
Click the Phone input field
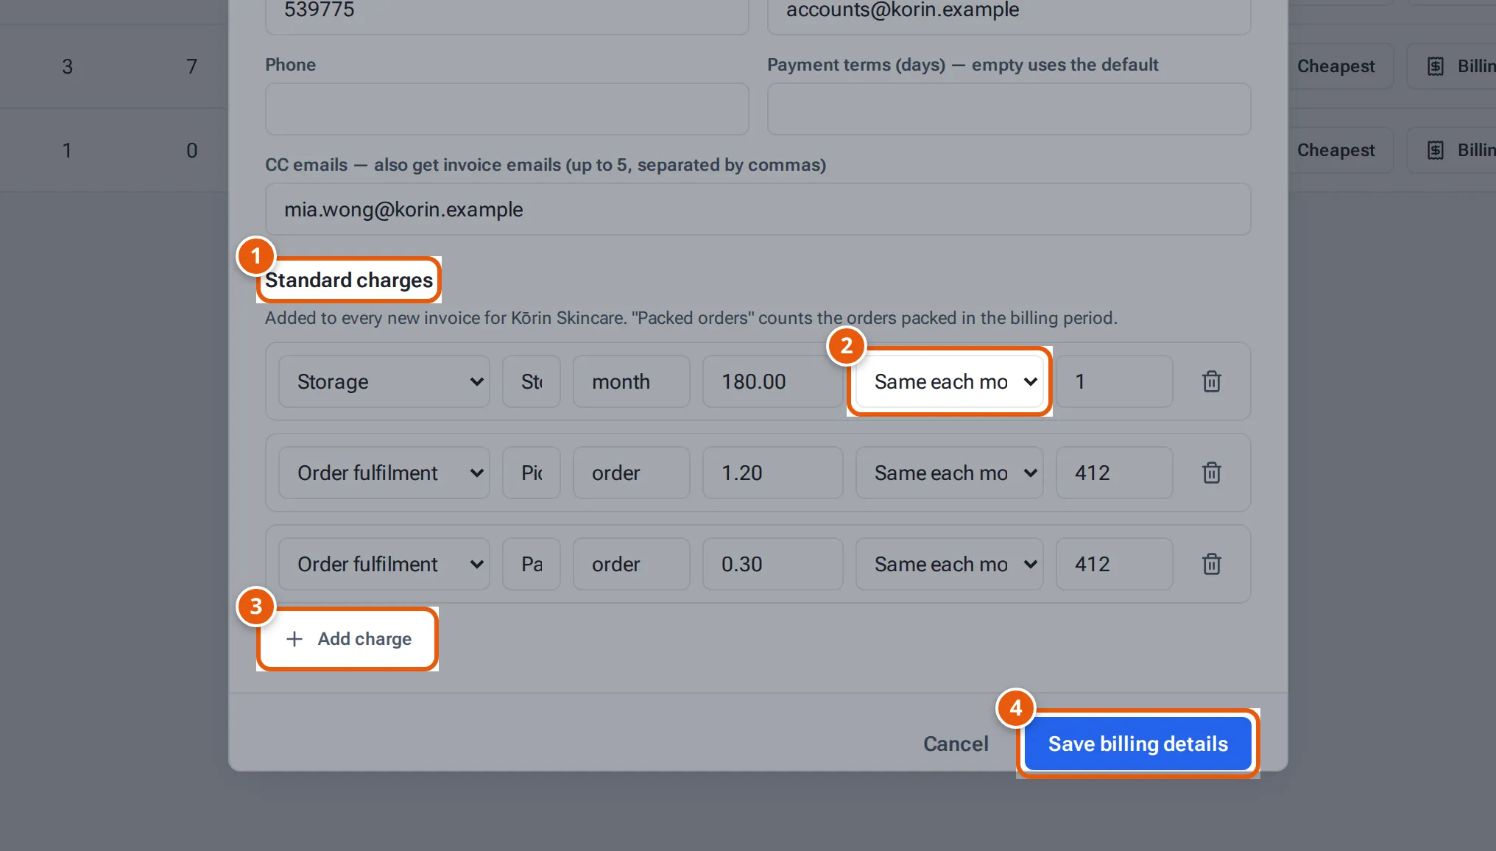pos(507,109)
